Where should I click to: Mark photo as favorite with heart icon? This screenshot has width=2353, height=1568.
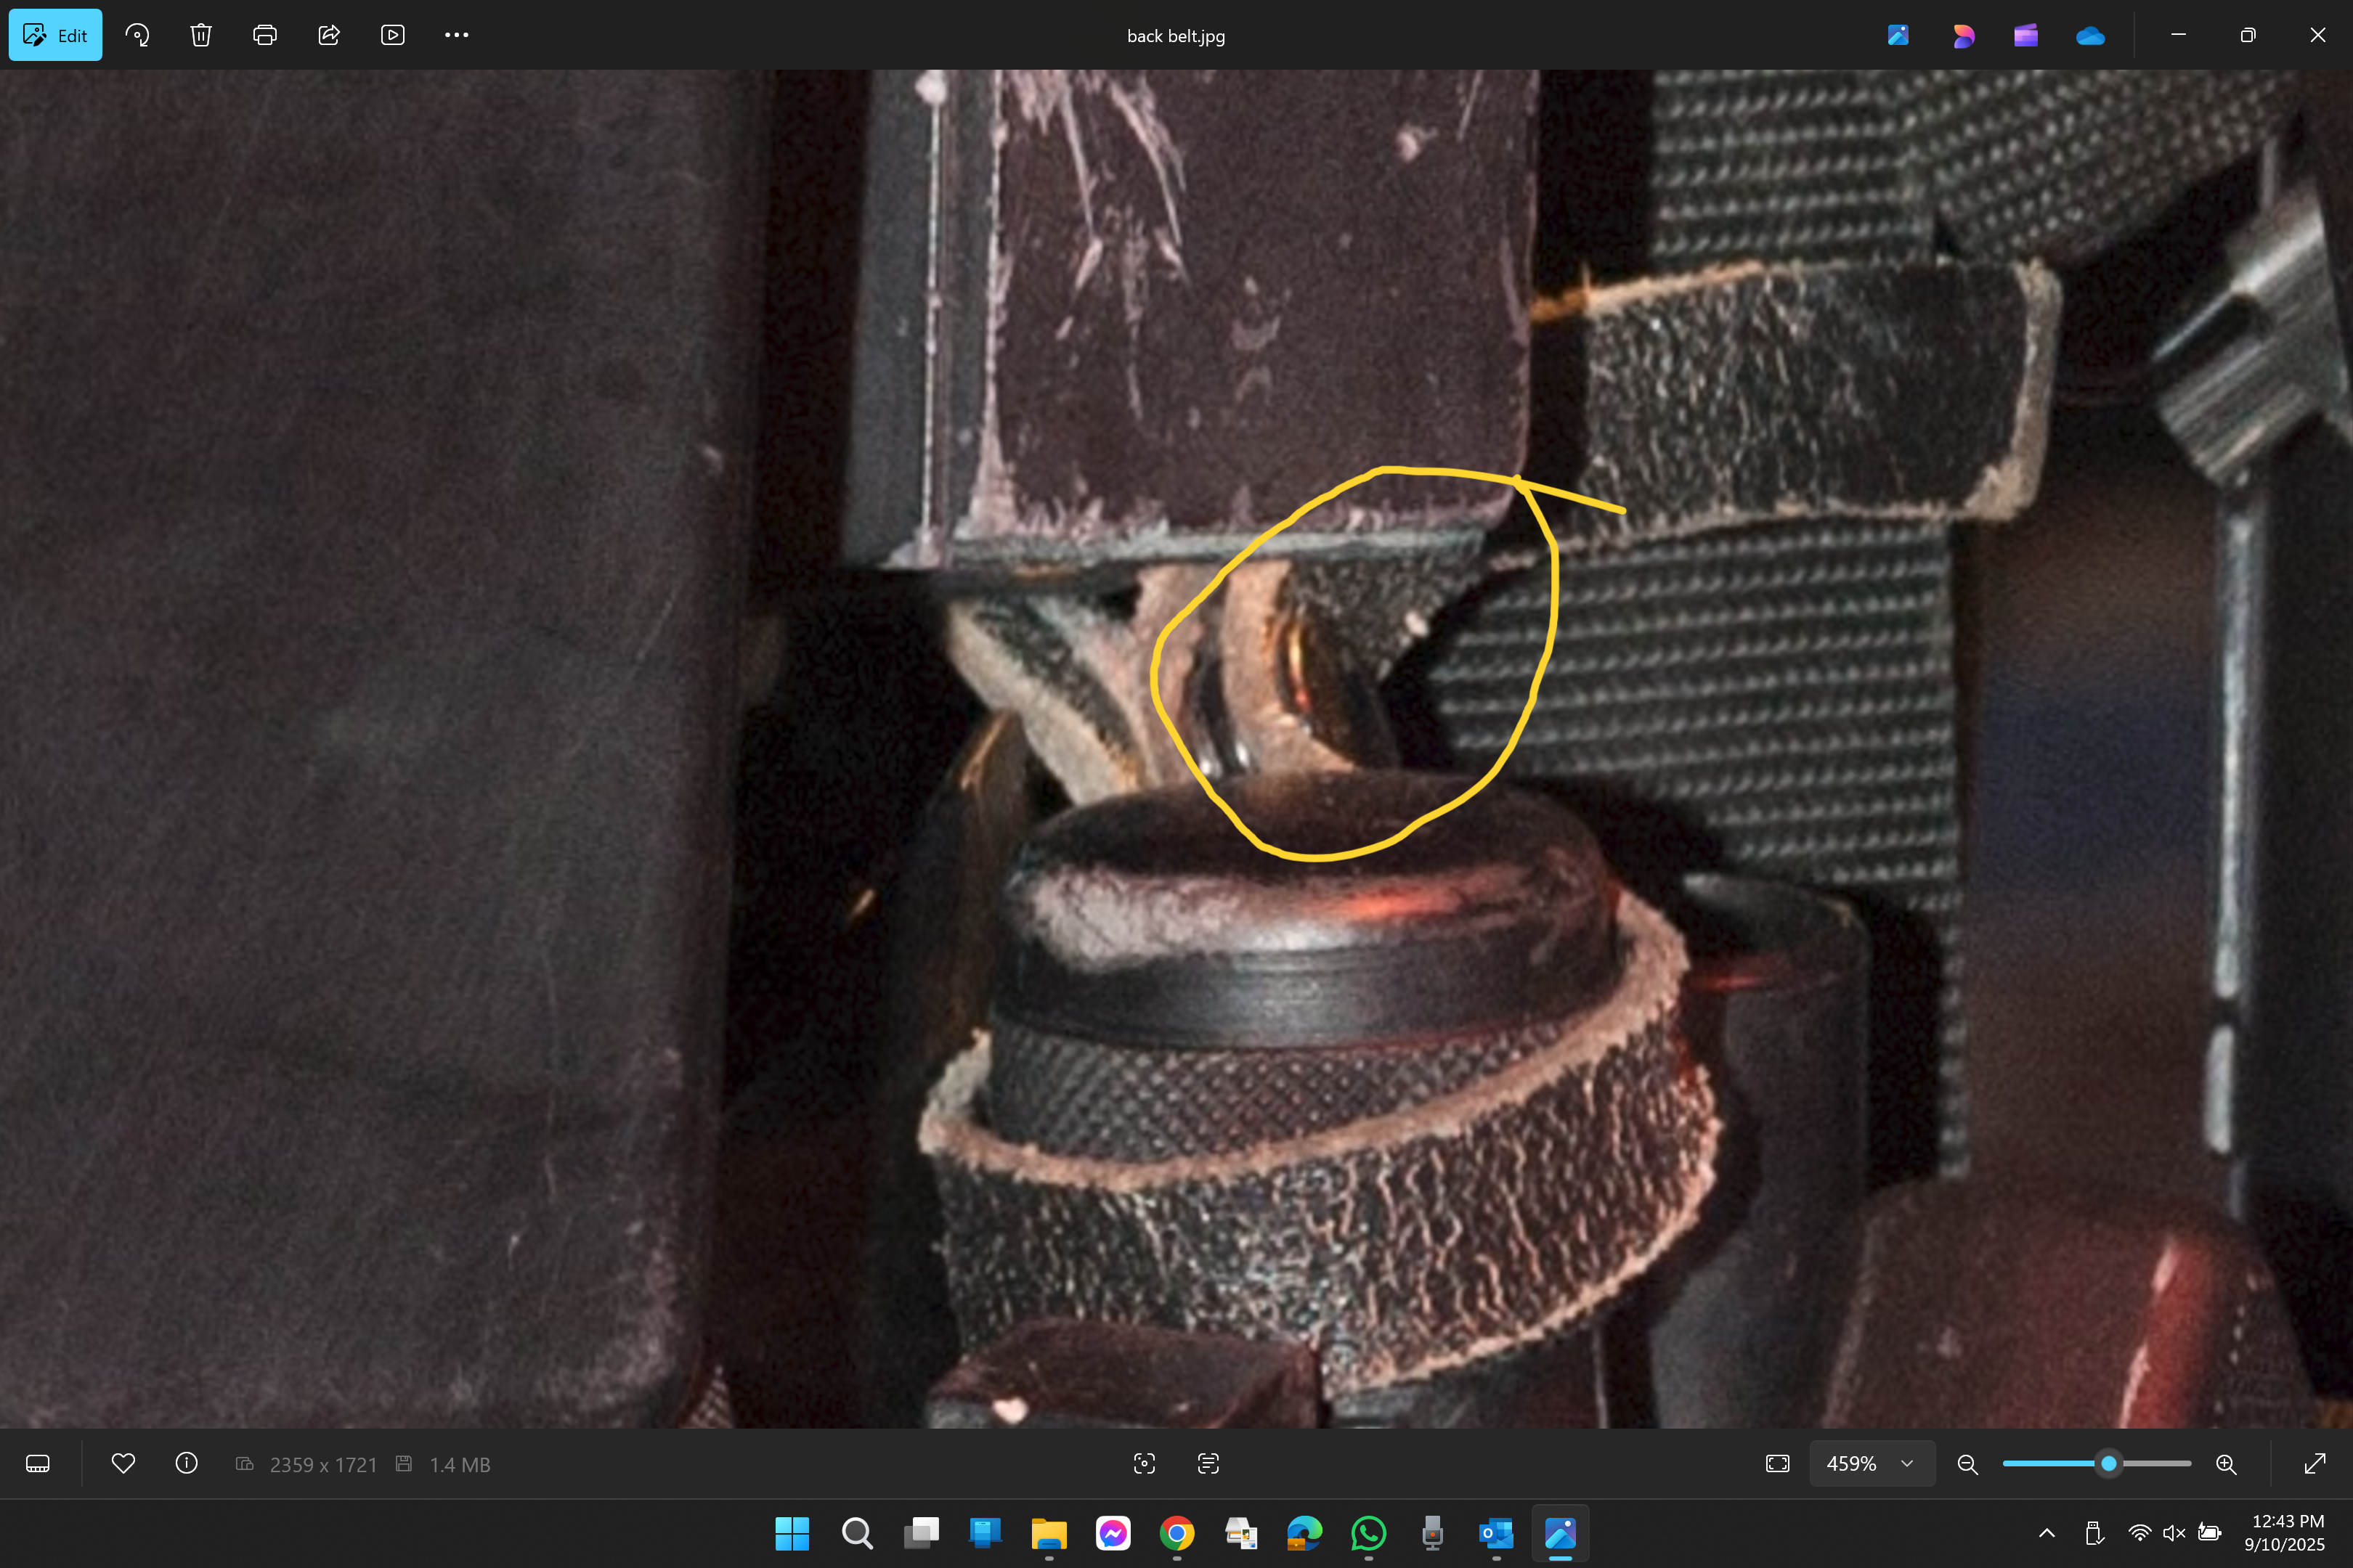coord(123,1464)
